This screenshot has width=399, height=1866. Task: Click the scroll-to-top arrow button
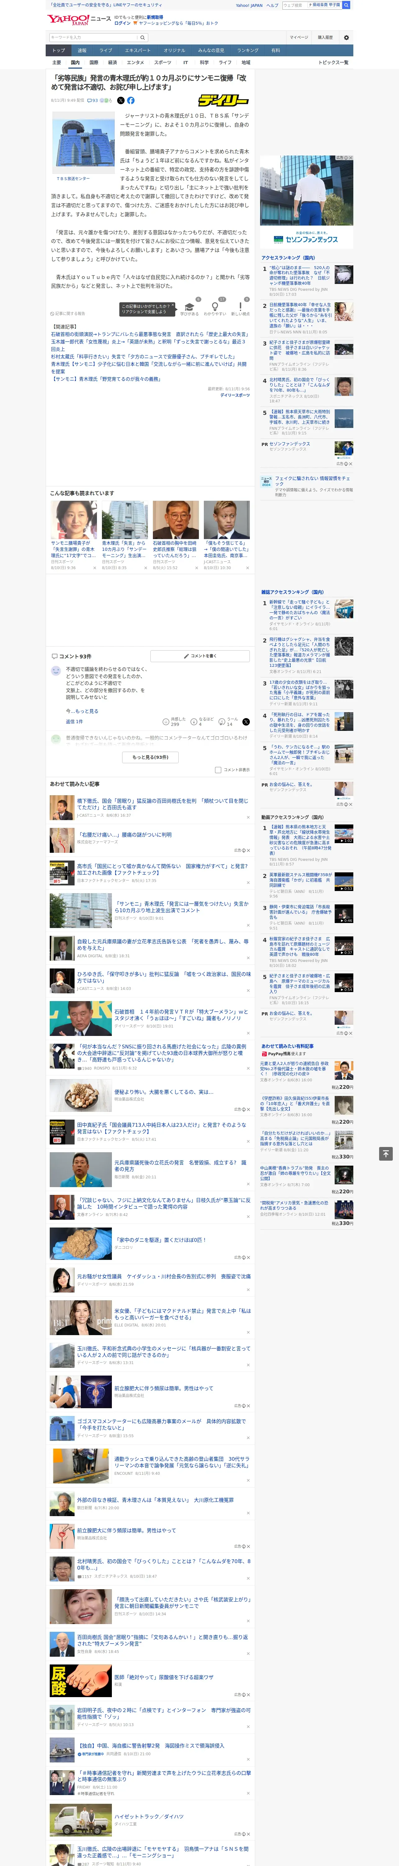coord(386,1153)
